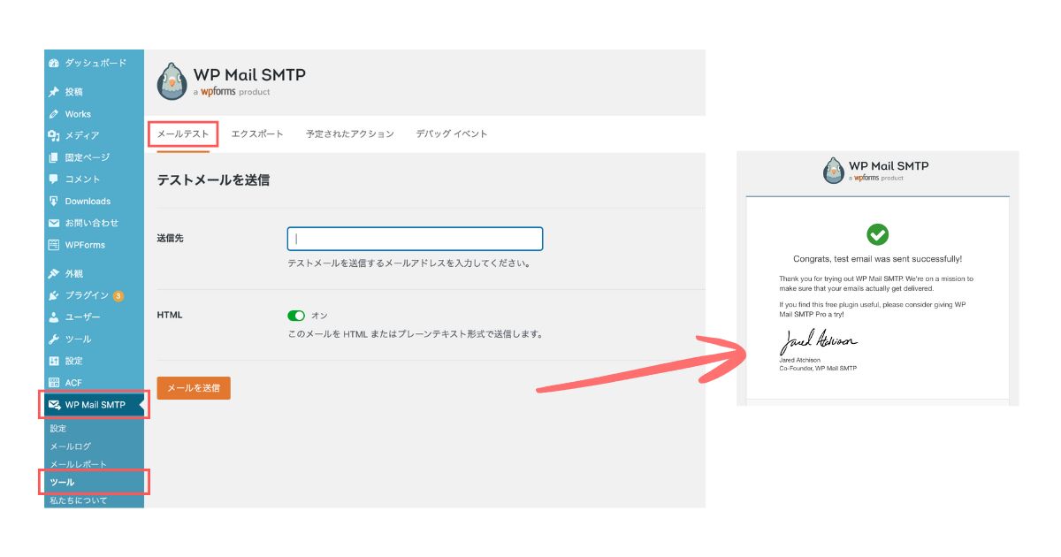The width and height of the screenshot is (1061, 557).
Task: Open 外観 via the paintbrush icon
Action: point(54,274)
